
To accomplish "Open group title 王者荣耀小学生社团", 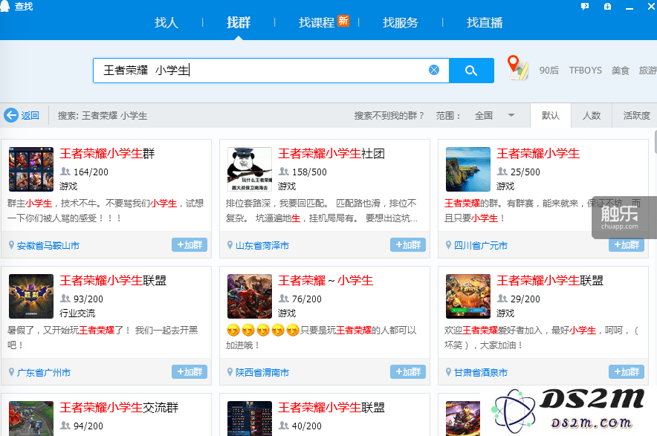I will 331,154.
